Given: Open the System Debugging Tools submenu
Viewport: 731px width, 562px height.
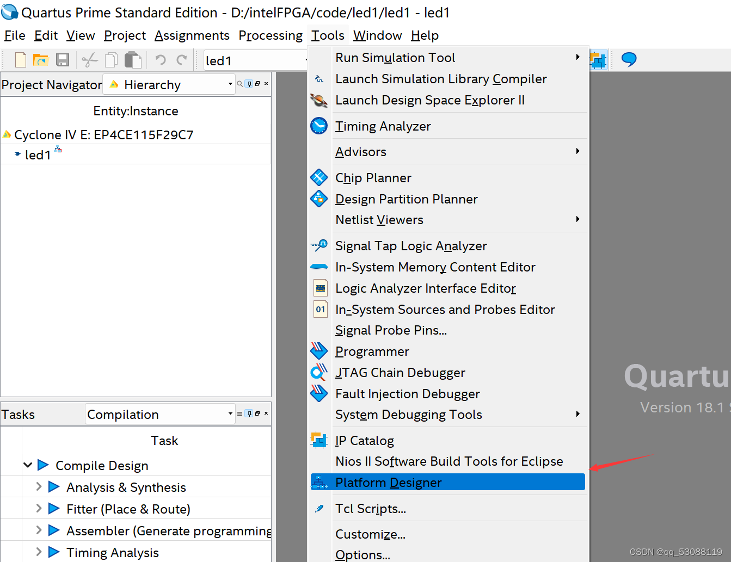Looking at the screenshot, I should [x=447, y=415].
